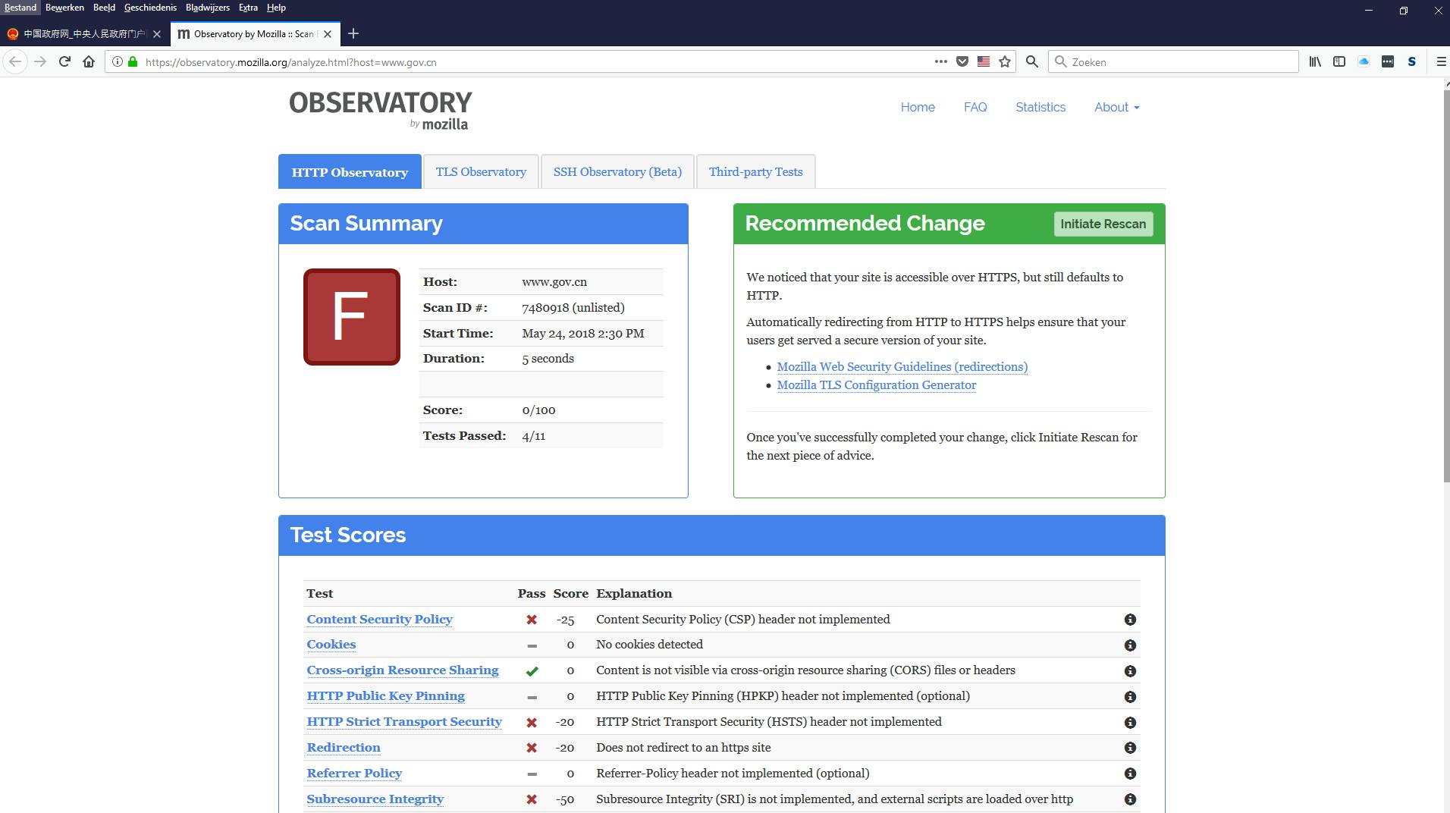Open the HTTP Public Key Pinning link
The image size is (1450, 813).
(x=386, y=696)
